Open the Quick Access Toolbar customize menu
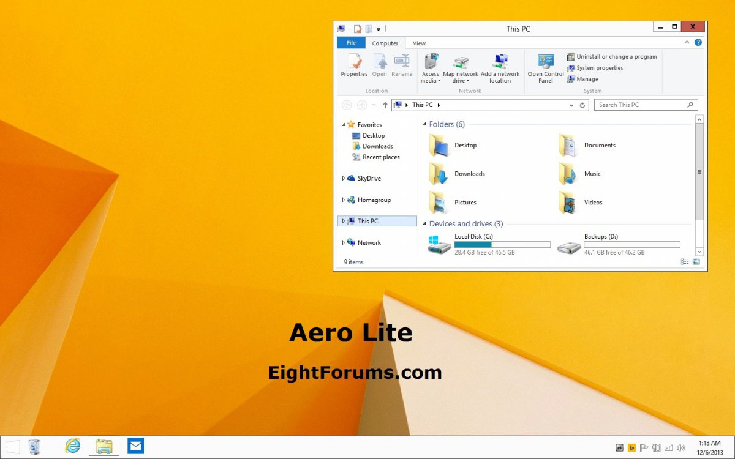Viewport: 735px width, 459px height. point(379,28)
